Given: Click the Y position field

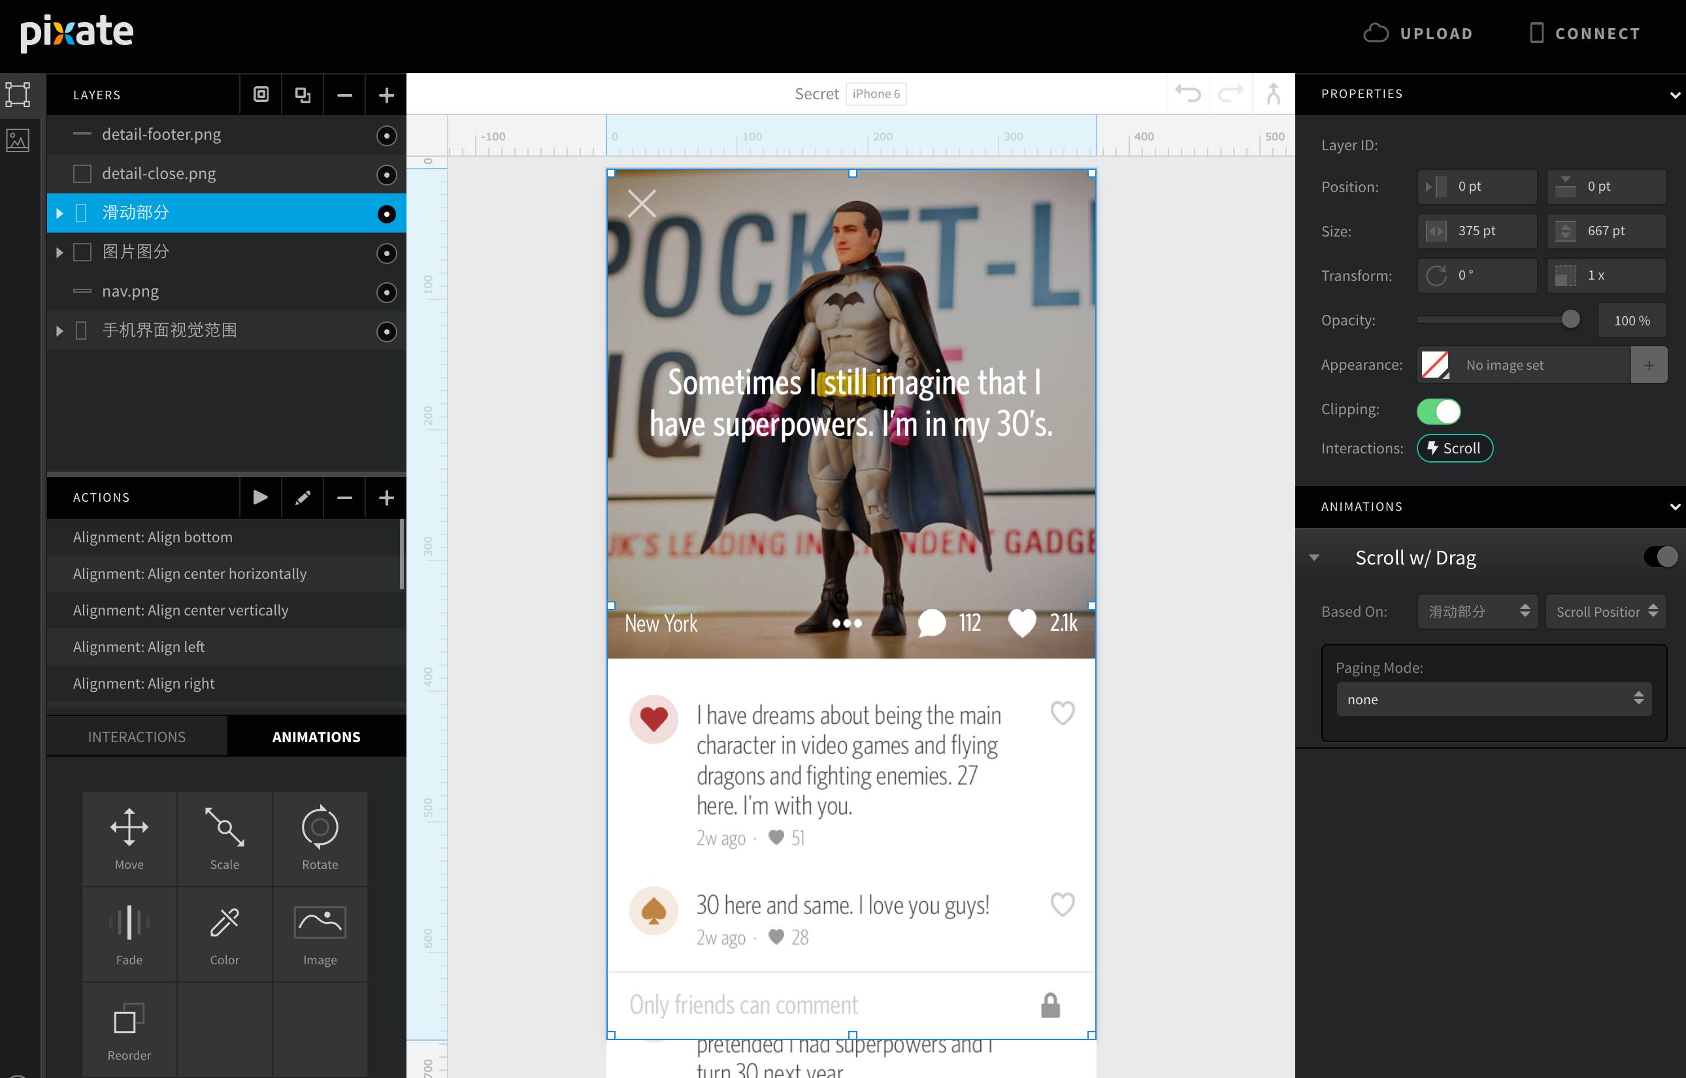Looking at the screenshot, I should (x=1606, y=186).
